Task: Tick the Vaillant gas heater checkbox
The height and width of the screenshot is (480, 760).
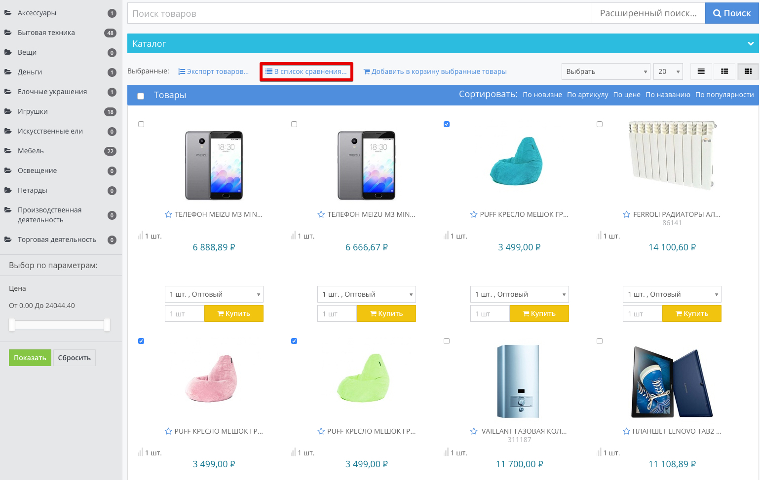Action: tap(447, 341)
